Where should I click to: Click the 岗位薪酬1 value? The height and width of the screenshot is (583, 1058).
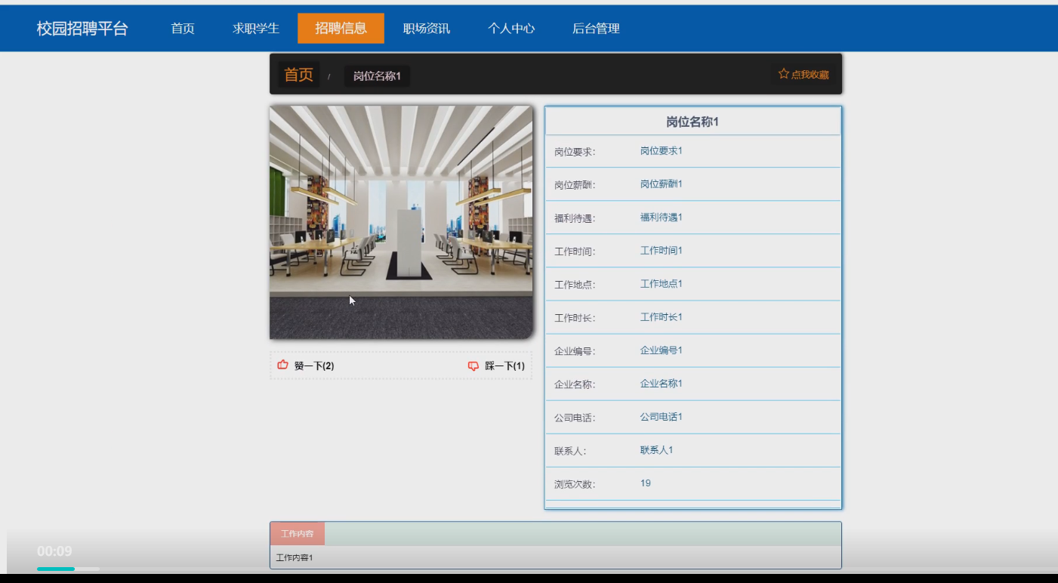[662, 184]
